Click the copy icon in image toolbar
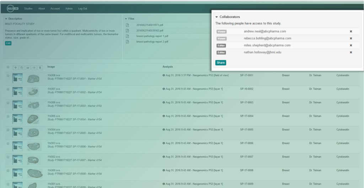Viewport: 364px width, 188px height. (21, 67)
